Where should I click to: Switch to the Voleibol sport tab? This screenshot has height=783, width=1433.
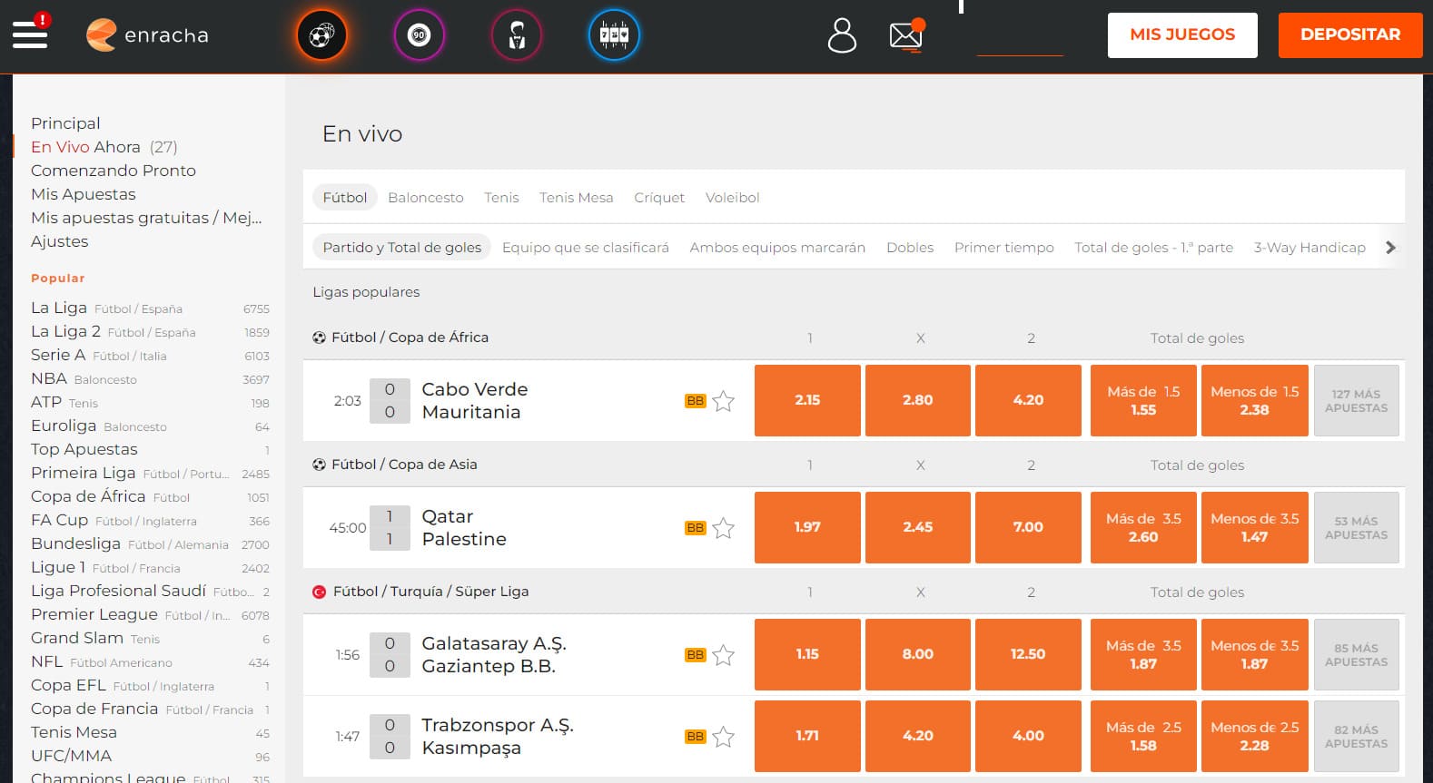(732, 198)
